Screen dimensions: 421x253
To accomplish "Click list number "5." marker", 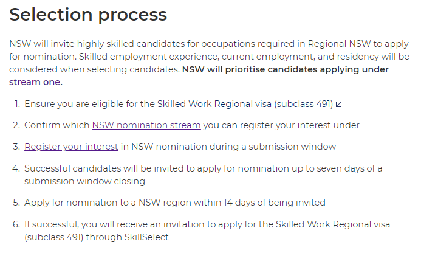I will tap(16, 203).
